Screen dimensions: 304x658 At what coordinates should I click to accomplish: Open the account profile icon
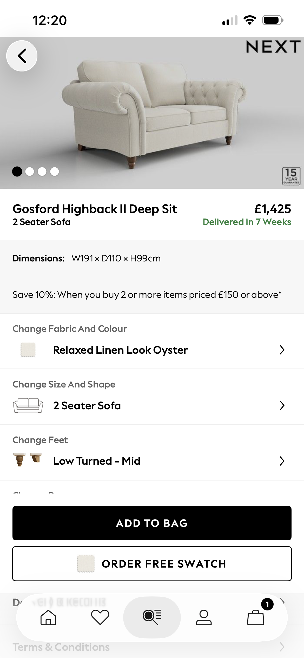pos(204,617)
